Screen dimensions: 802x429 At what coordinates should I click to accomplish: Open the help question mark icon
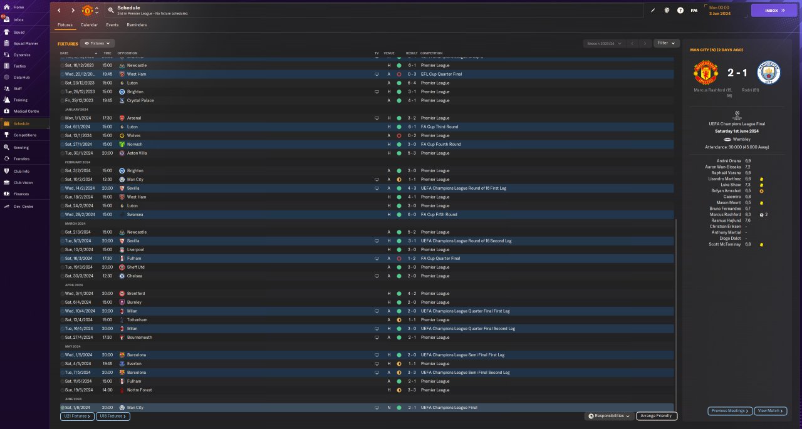click(680, 11)
